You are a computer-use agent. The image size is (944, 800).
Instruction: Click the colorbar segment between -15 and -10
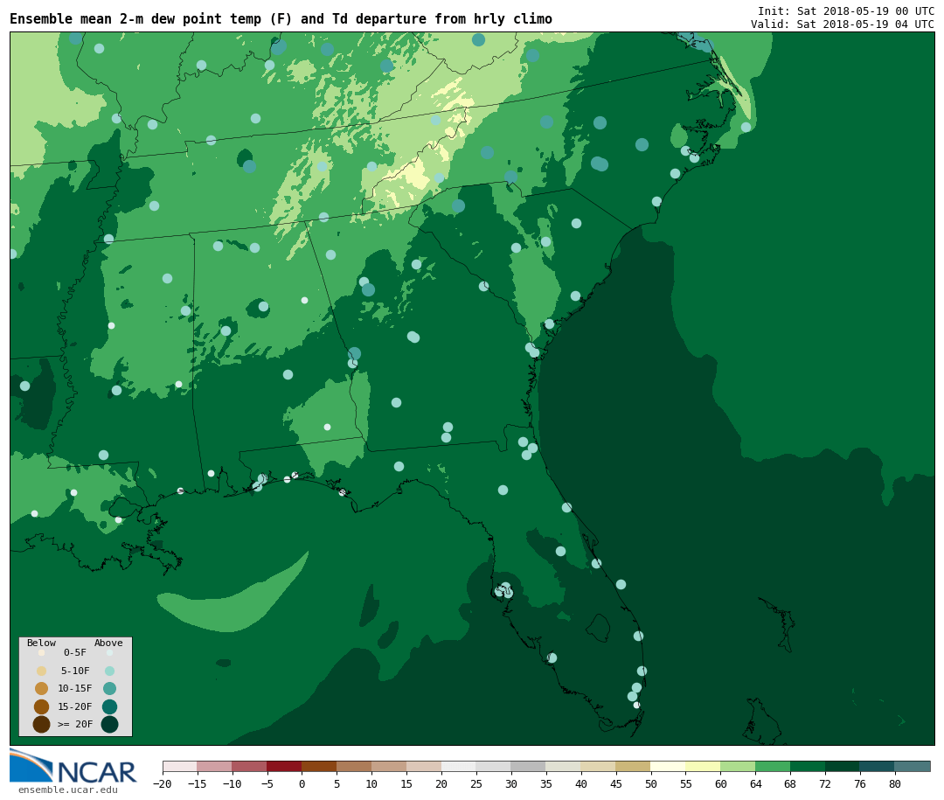tap(215, 766)
